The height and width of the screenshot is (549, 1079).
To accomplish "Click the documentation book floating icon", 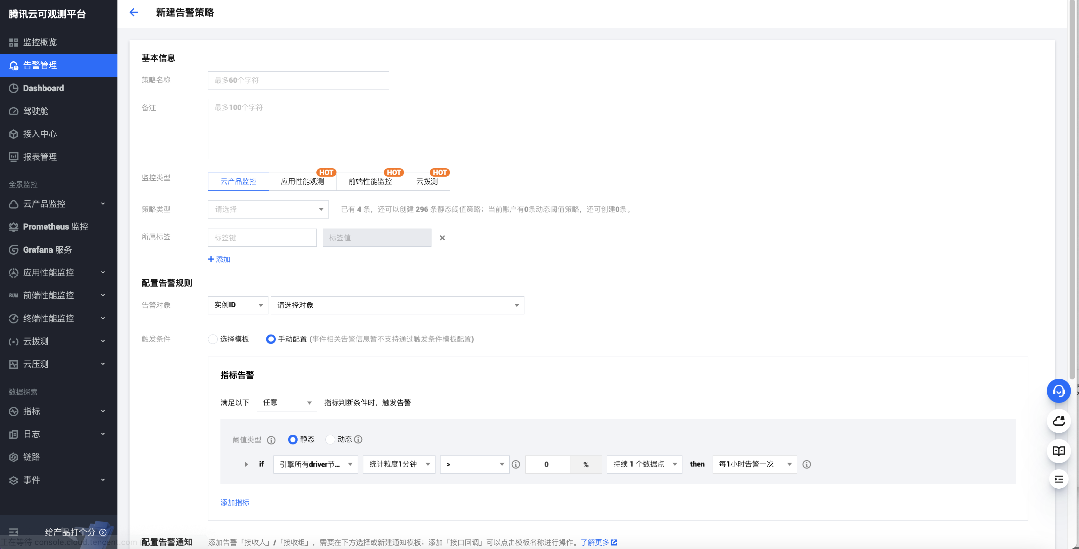I will pos(1058,451).
